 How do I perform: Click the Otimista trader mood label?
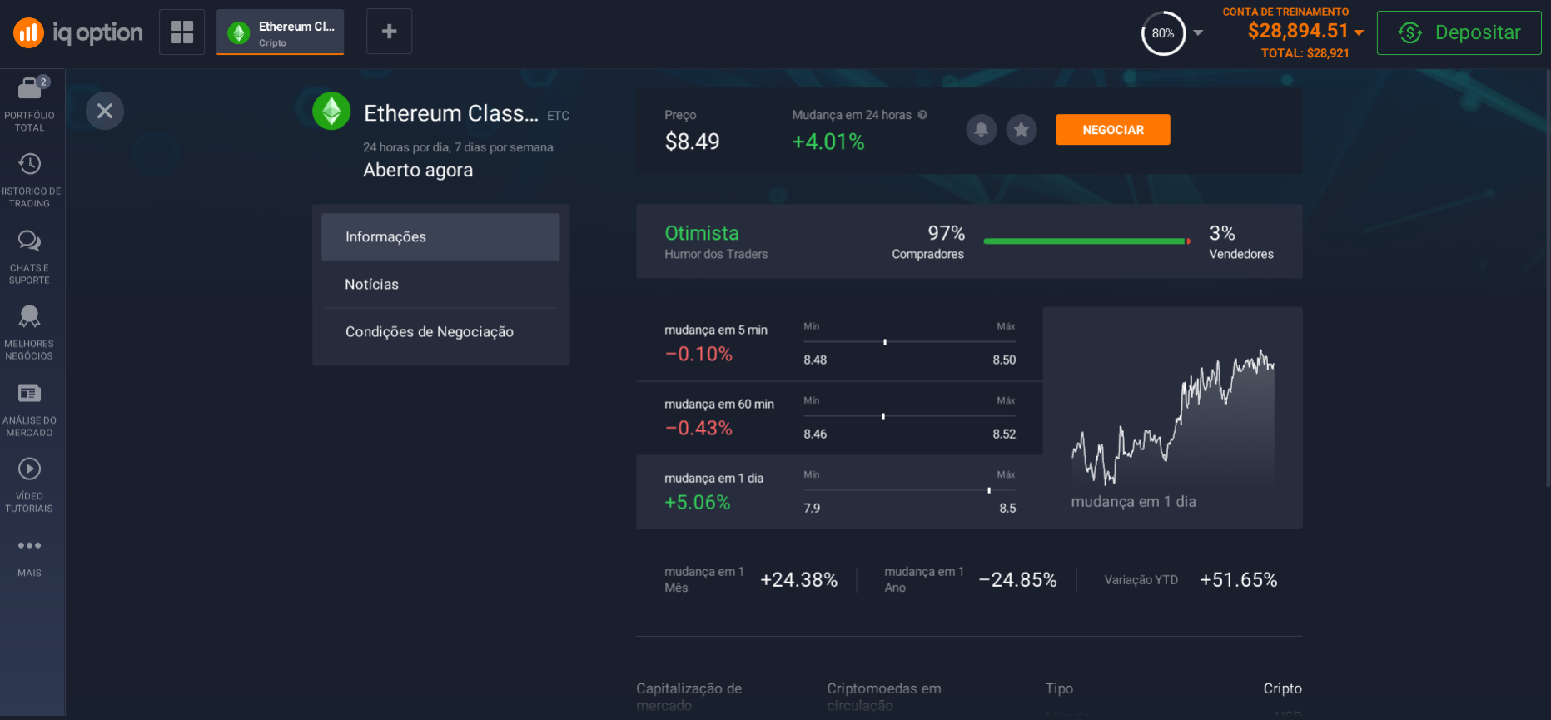coord(702,233)
